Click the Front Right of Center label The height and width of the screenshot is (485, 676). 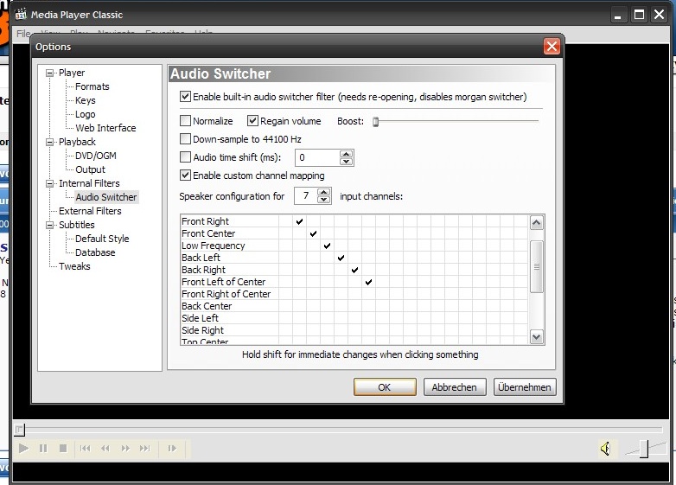226,294
